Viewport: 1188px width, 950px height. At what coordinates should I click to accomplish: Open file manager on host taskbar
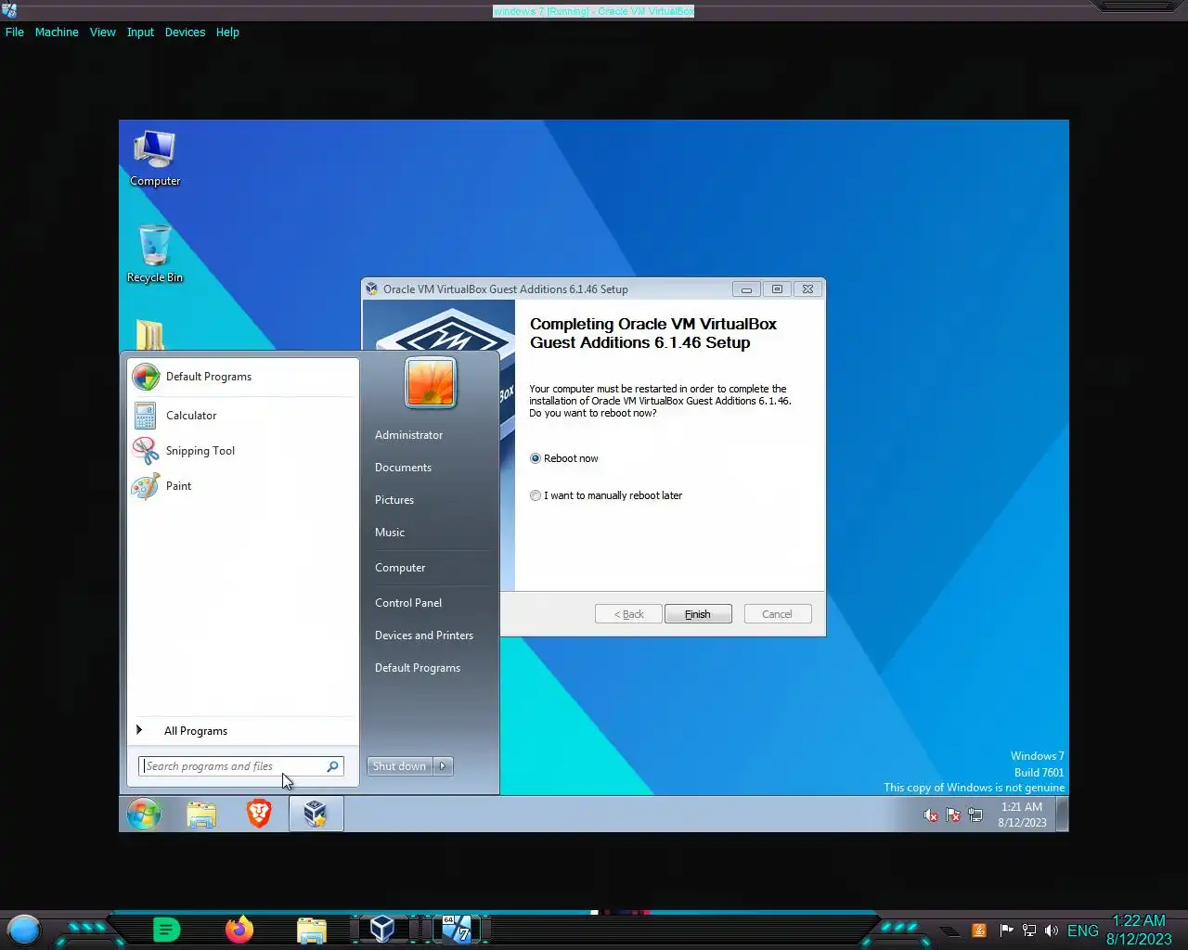312,931
